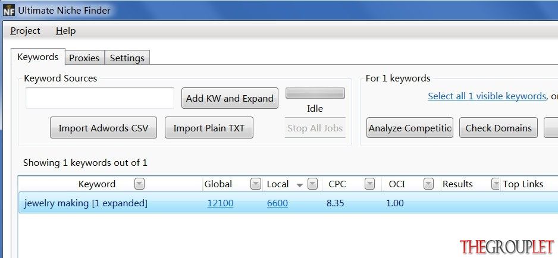Click Analyze Competition button
The image size is (558, 258).
point(410,128)
